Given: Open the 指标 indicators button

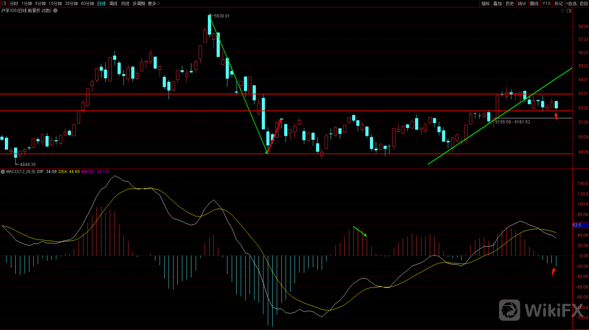Looking at the screenshot, I should click(x=485, y=3).
